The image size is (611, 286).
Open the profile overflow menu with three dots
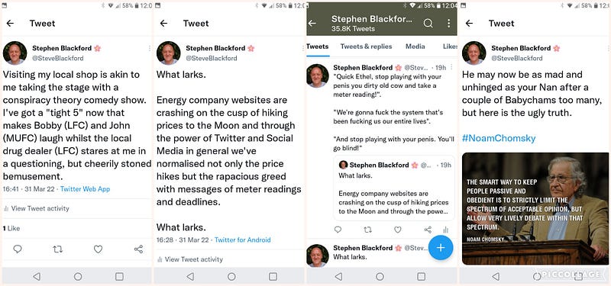448,24
